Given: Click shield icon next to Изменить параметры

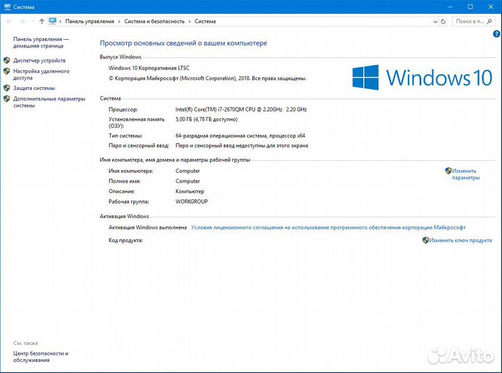Looking at the screenshot, I should click(448, 171).
